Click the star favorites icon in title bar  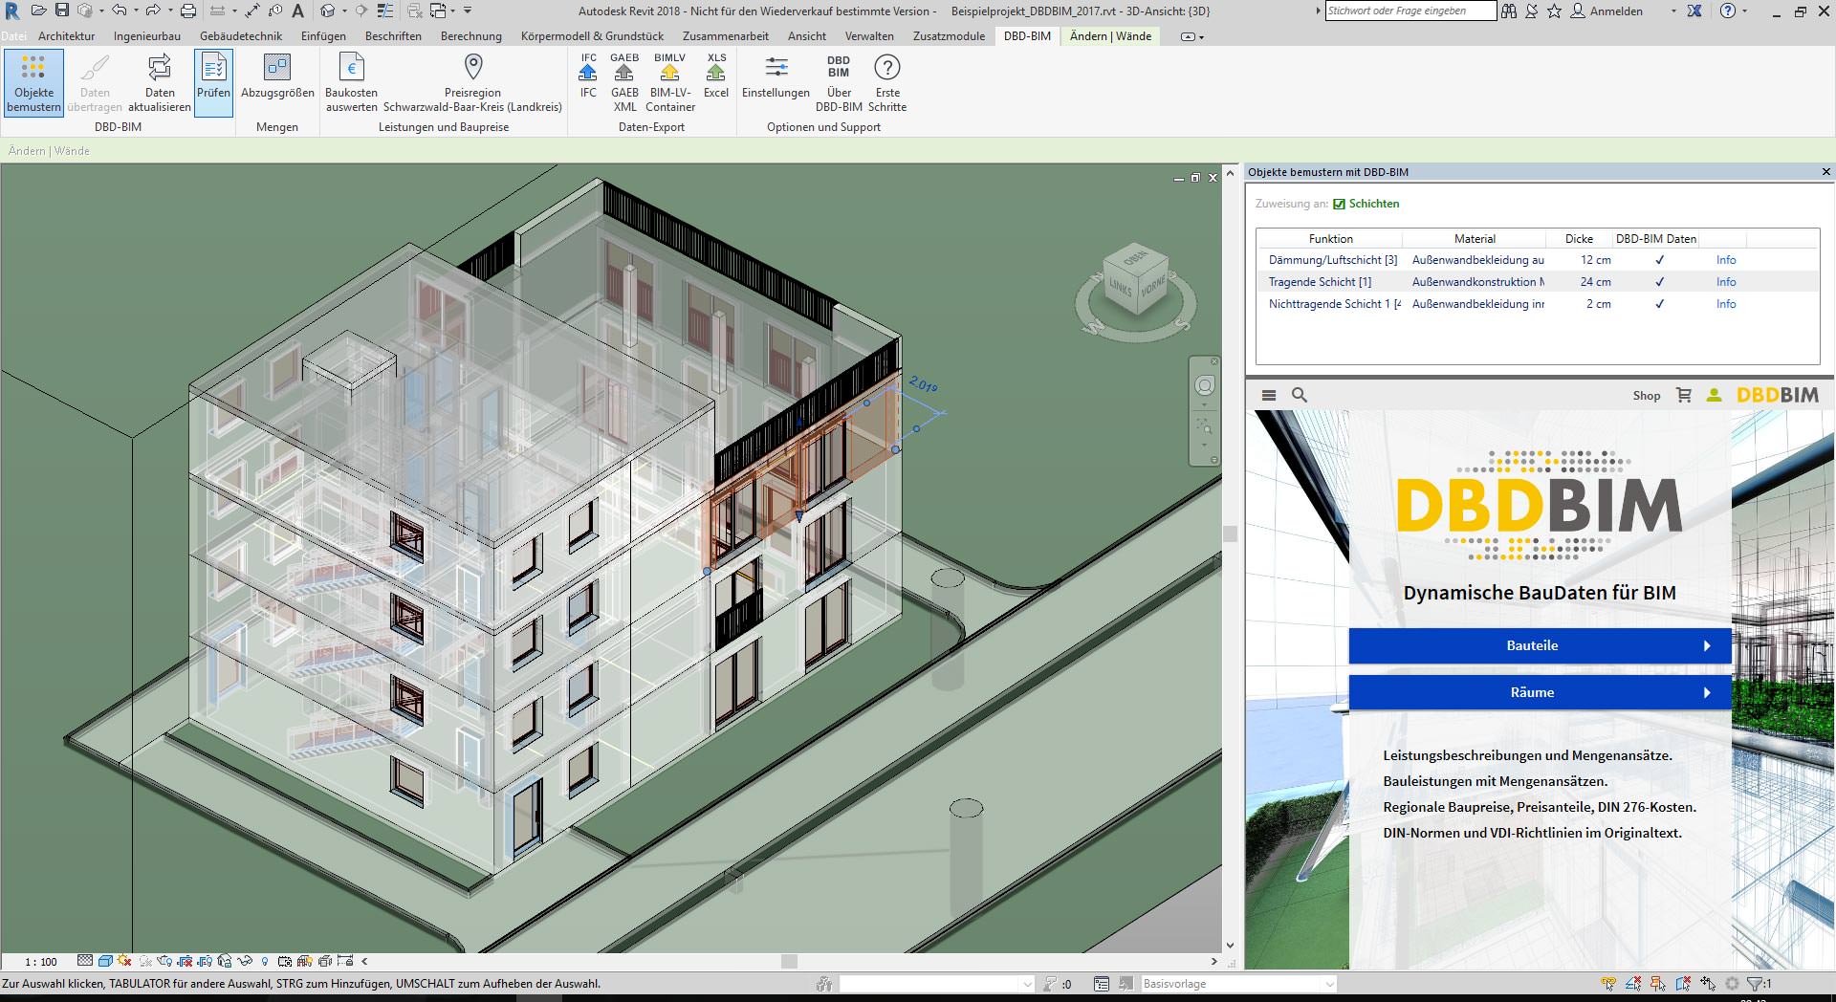click(x=1555, y=11)
